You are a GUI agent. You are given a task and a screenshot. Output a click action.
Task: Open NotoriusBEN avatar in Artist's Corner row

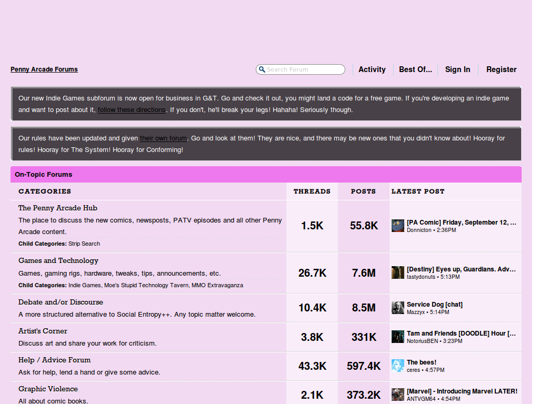(398, 337)
